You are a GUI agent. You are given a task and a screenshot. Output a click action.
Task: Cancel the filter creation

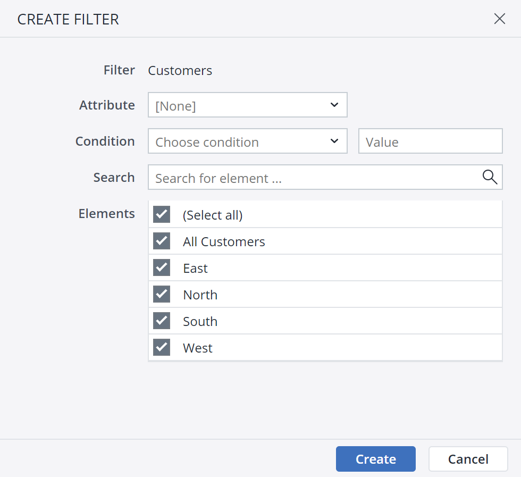point(468,458)
